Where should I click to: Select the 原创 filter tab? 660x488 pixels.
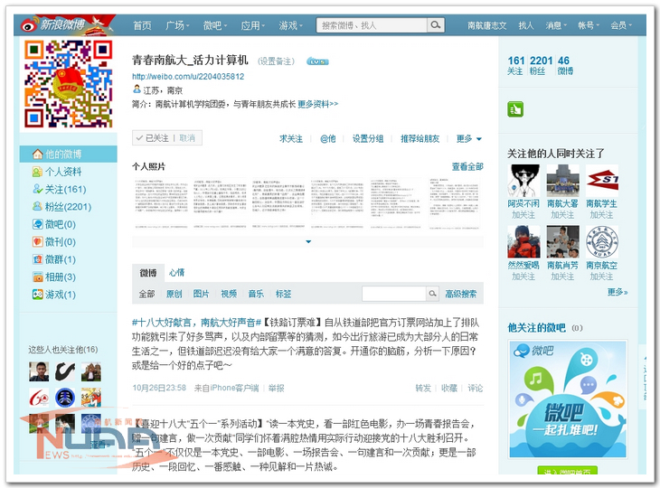point(174,294)
